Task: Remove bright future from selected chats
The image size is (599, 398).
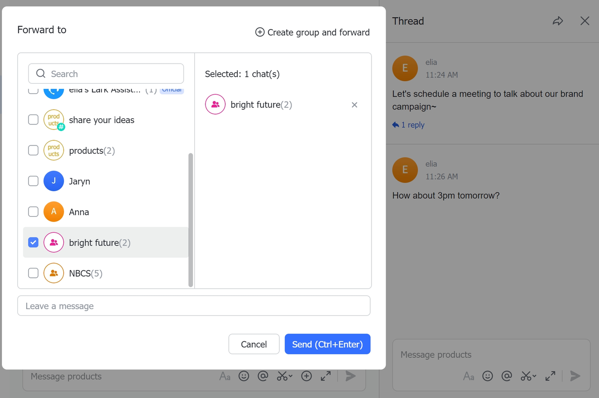Action: [x=354, y=105]
